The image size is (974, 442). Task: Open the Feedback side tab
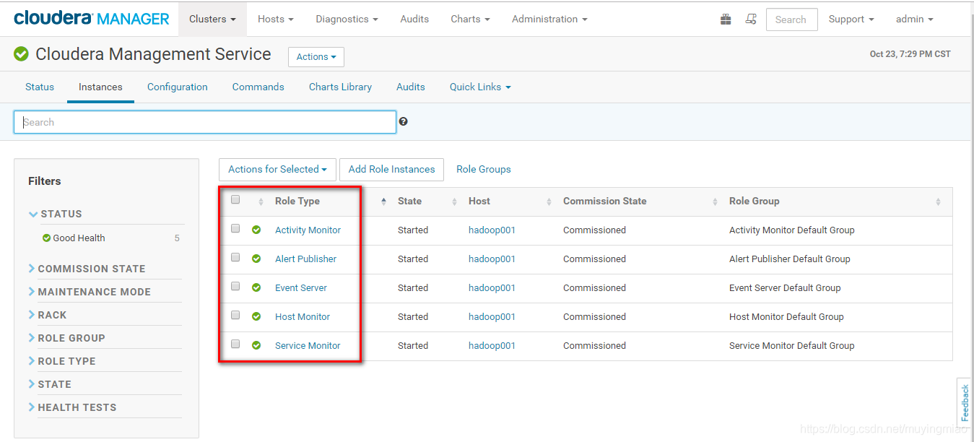[x=965, y=403]
